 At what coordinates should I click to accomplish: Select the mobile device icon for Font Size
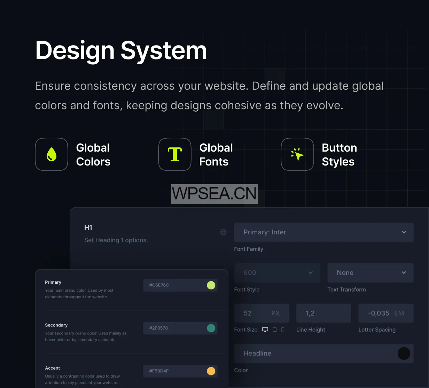(x=283, y=330)
